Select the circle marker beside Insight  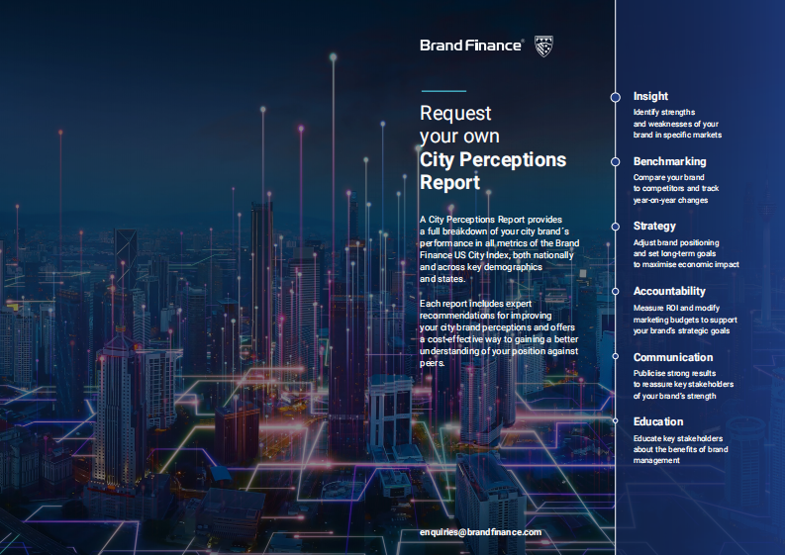click(x=616, y=97)
